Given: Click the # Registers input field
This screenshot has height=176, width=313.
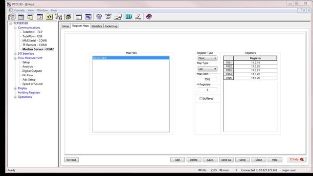Looking at the screenshot, I should click(x=207, y=90).
